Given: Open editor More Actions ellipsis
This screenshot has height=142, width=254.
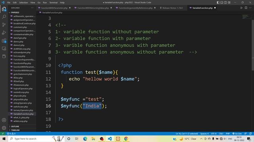Looking at the screenshot, I should point(250,8).
